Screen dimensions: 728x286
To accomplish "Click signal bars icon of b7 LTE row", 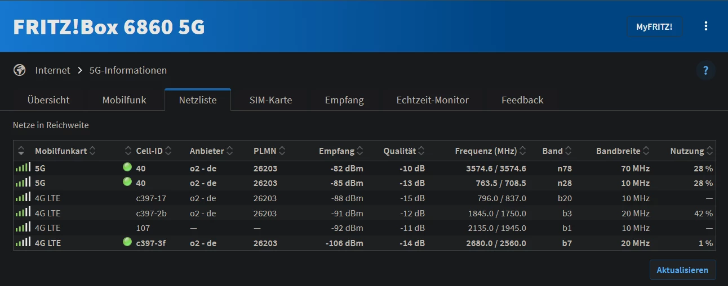I will [x=23, y=243].
